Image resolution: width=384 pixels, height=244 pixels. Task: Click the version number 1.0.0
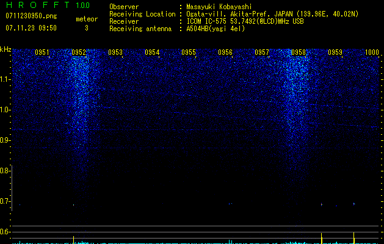click(x=83, y=5)
